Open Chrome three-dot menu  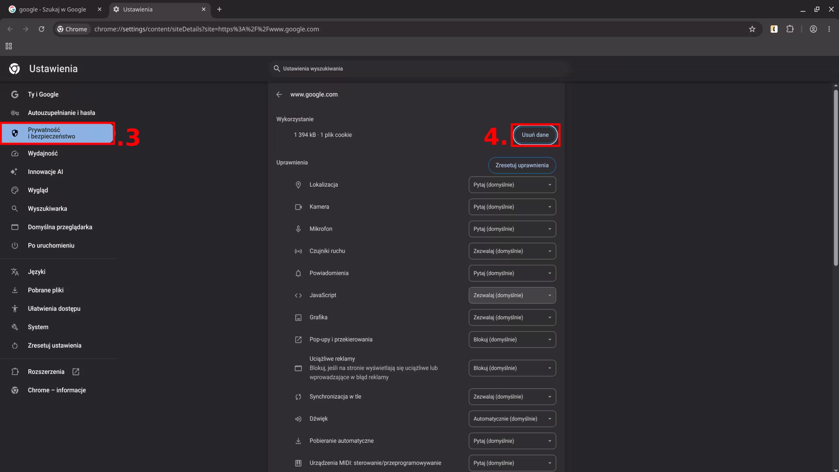[x=829, y=29]
